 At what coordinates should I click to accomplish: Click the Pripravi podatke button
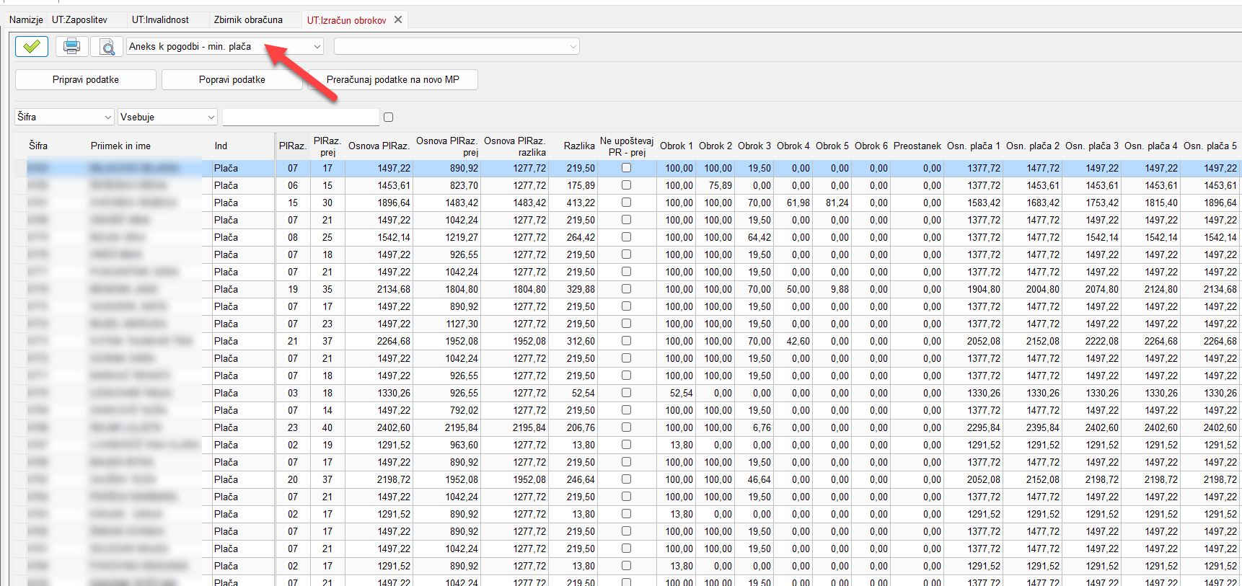click(x=86, y=79)
